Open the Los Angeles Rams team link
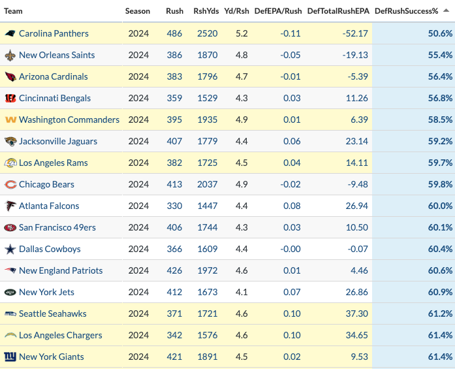455x369 pixels. point(54,163)
